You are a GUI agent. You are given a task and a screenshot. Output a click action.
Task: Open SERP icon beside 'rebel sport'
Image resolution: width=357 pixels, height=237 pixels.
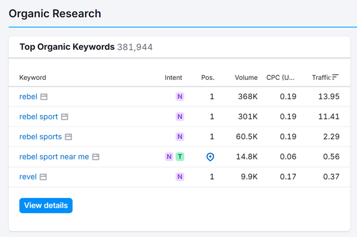click(x=65, y=117)
